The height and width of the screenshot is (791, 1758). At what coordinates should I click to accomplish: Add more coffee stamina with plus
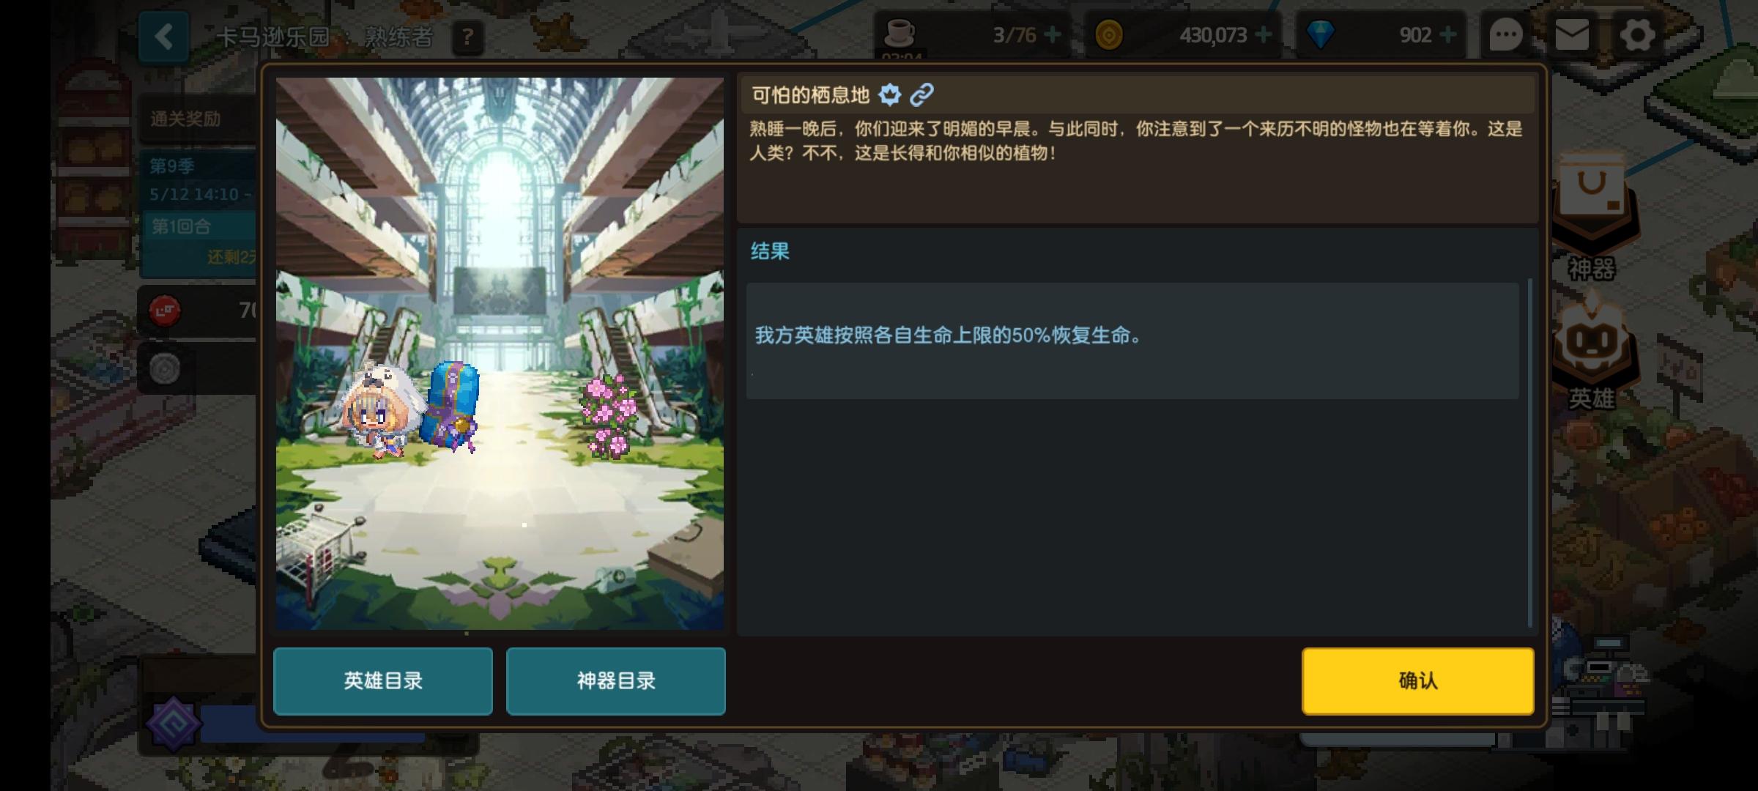pyautogui.click(x=1052, y=34)
